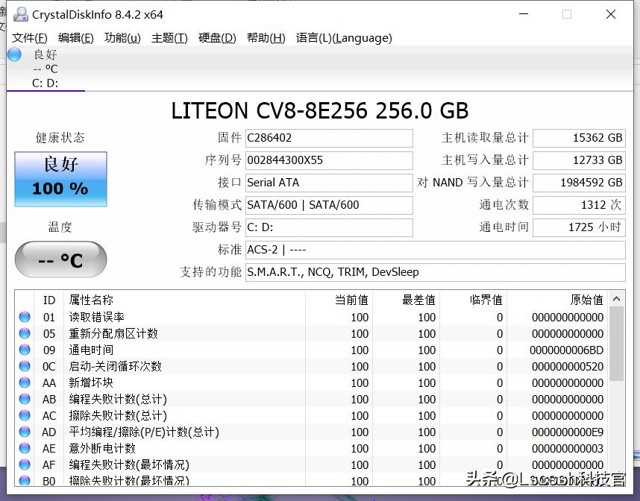Click the 原始值 column header
This screenshot has width=640, height=501.
[586, 300]
